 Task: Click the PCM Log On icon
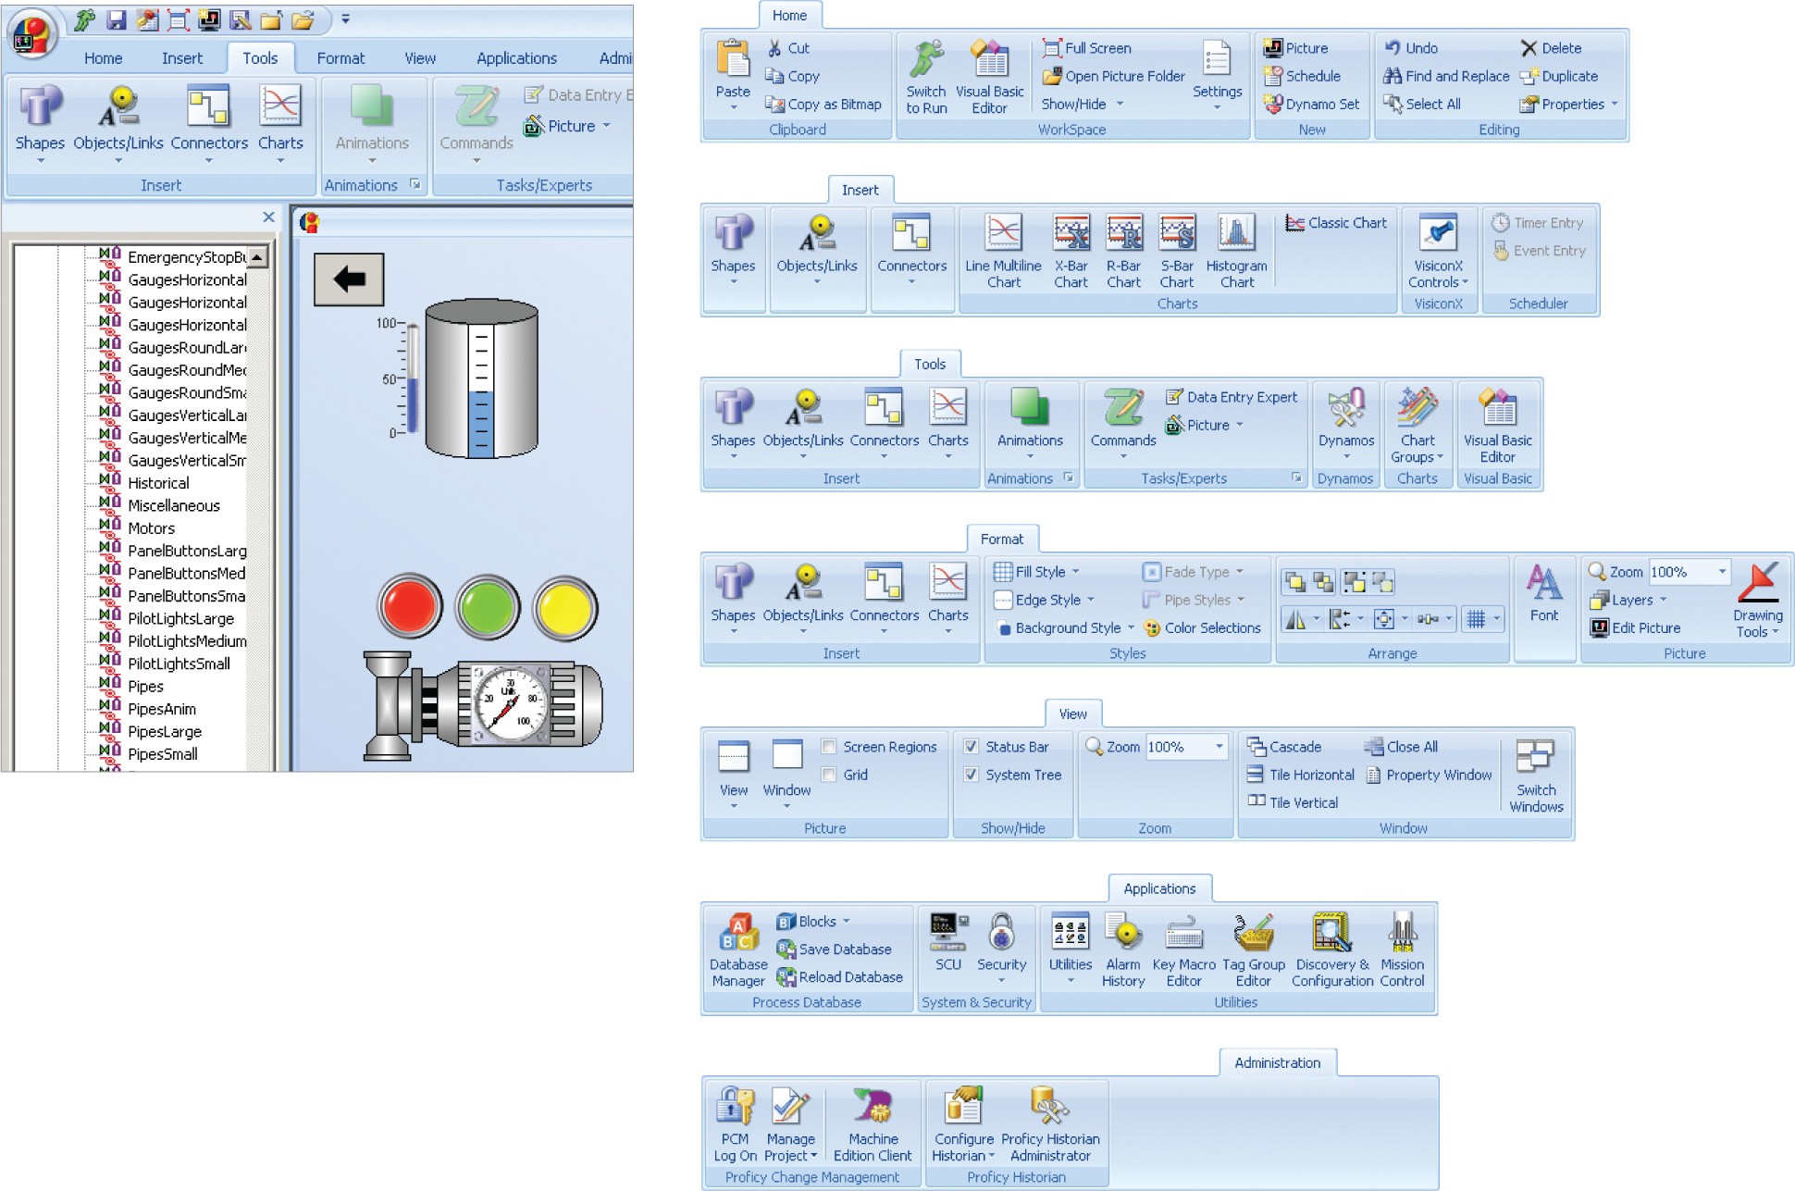pyautogui.click(x=735, y=1106)
